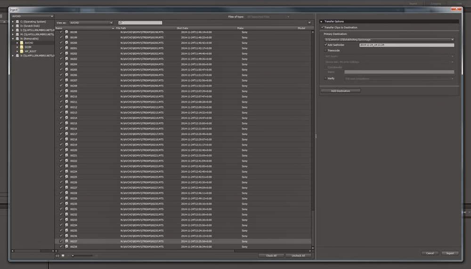Screen dimensions: 471x269
Task: Click the X: network drive icon
Action: tap(17, 56)
